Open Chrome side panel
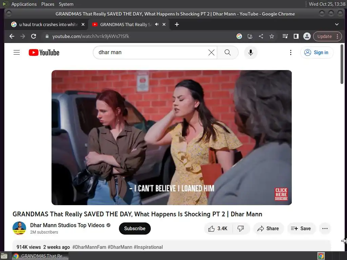Screen dimensions: 347x260 coord(296,36)
